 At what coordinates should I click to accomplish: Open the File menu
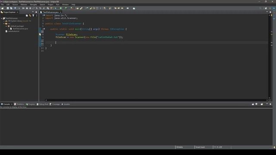pos(2,5)
